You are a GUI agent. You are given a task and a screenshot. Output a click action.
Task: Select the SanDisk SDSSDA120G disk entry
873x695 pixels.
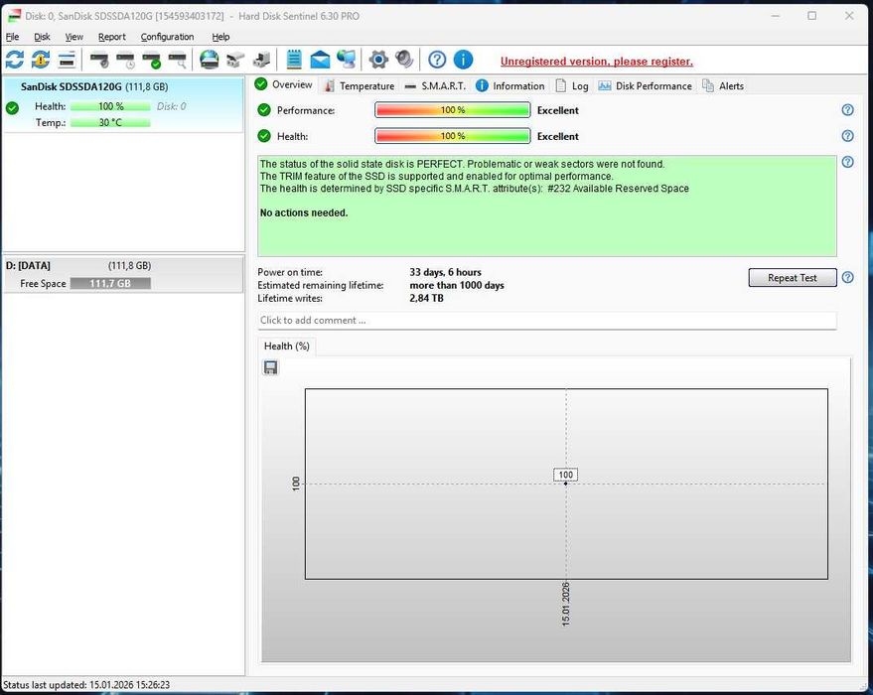pyautogui.click(x=122, y=104)
